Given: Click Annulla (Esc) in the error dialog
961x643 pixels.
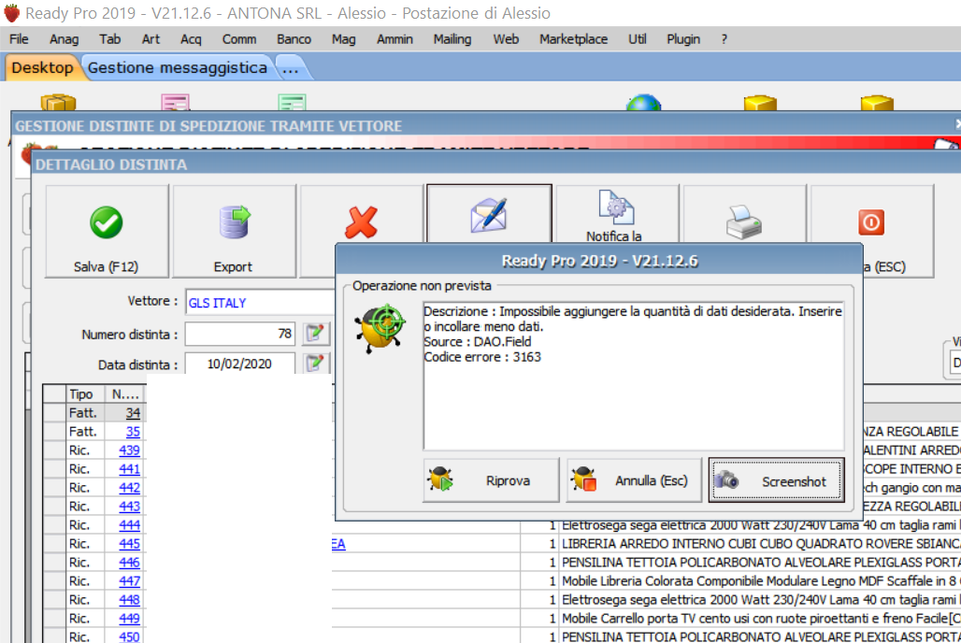Looking at the screenshot, I should (x=633, y=480).
